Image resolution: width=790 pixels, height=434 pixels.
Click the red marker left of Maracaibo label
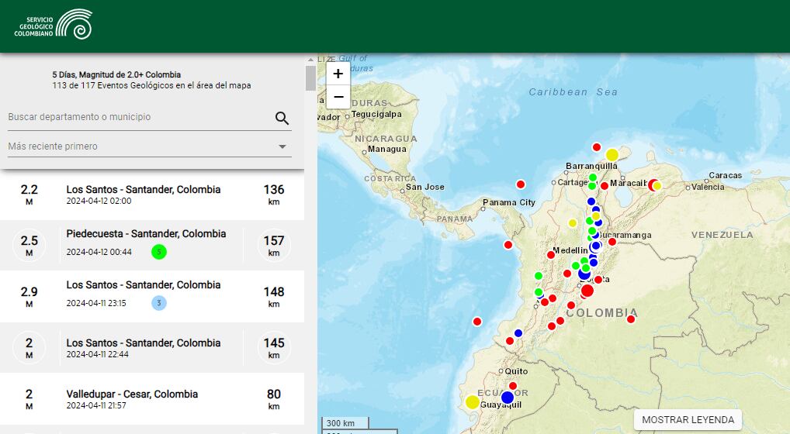click(605, 186)
